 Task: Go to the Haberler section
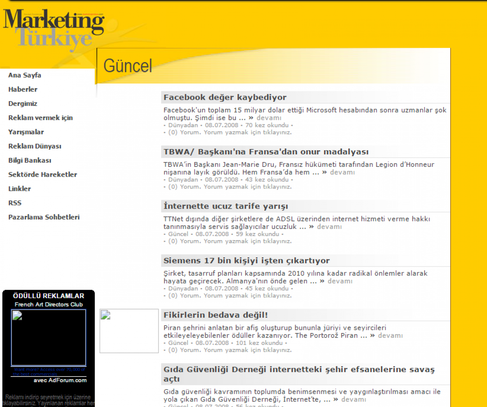(23, 90)
